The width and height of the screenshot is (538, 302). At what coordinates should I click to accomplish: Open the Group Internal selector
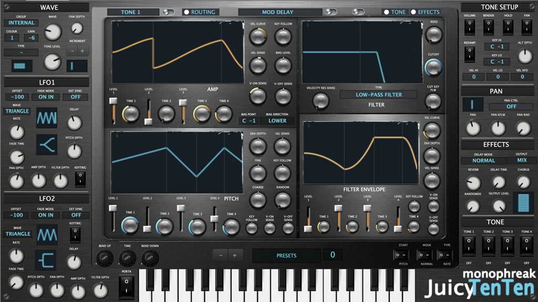click(22, 23)
